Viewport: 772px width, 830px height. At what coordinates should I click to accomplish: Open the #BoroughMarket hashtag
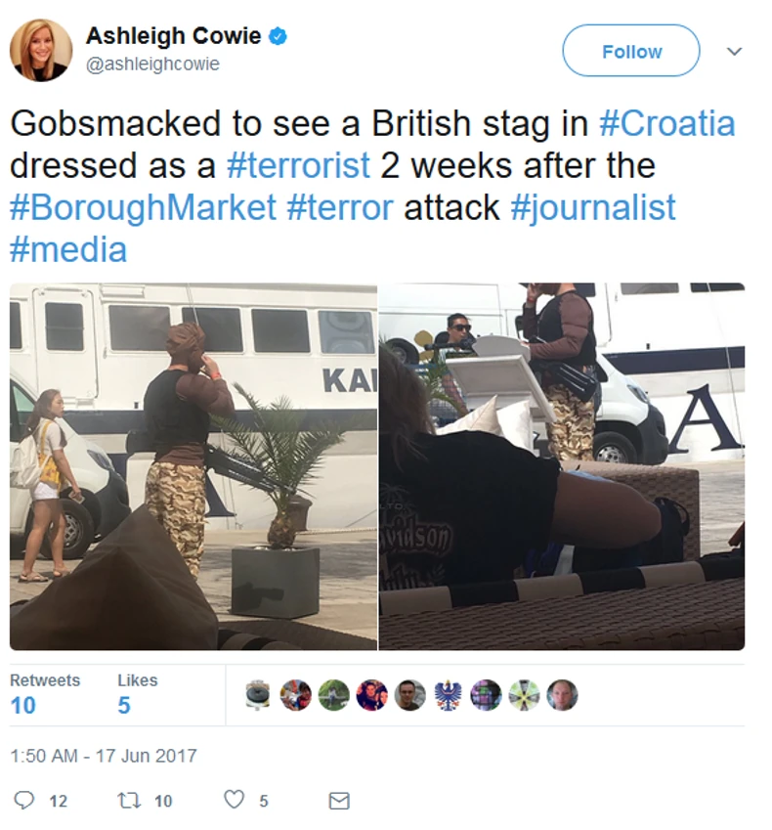(x=143, y=207)
